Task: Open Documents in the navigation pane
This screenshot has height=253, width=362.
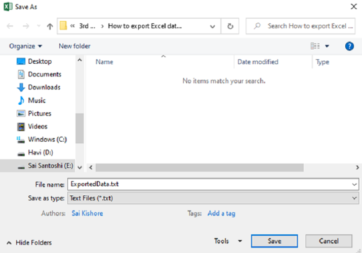Action: [x=45, y=74]
